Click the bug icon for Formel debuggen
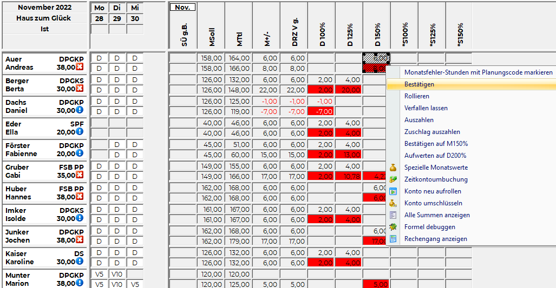 [394, 227]
